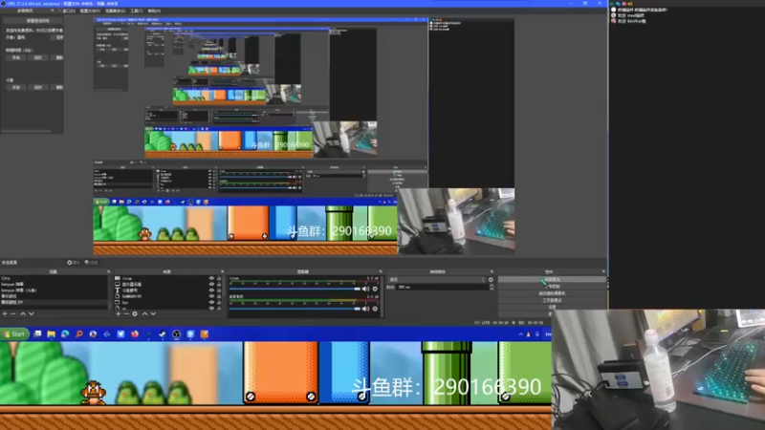
Task: Adjust the first mixer channel volume slider
Action: click(x=295, y=290)
